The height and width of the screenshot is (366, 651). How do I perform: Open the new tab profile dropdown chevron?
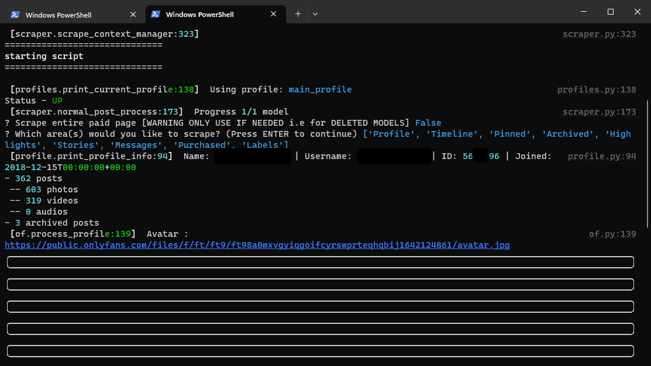coord(315,13)
